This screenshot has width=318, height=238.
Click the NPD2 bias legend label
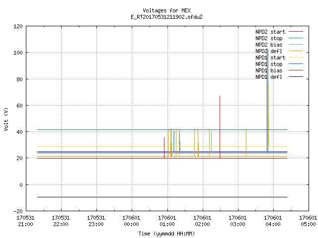pyautogui.click(x=269, y=45)
